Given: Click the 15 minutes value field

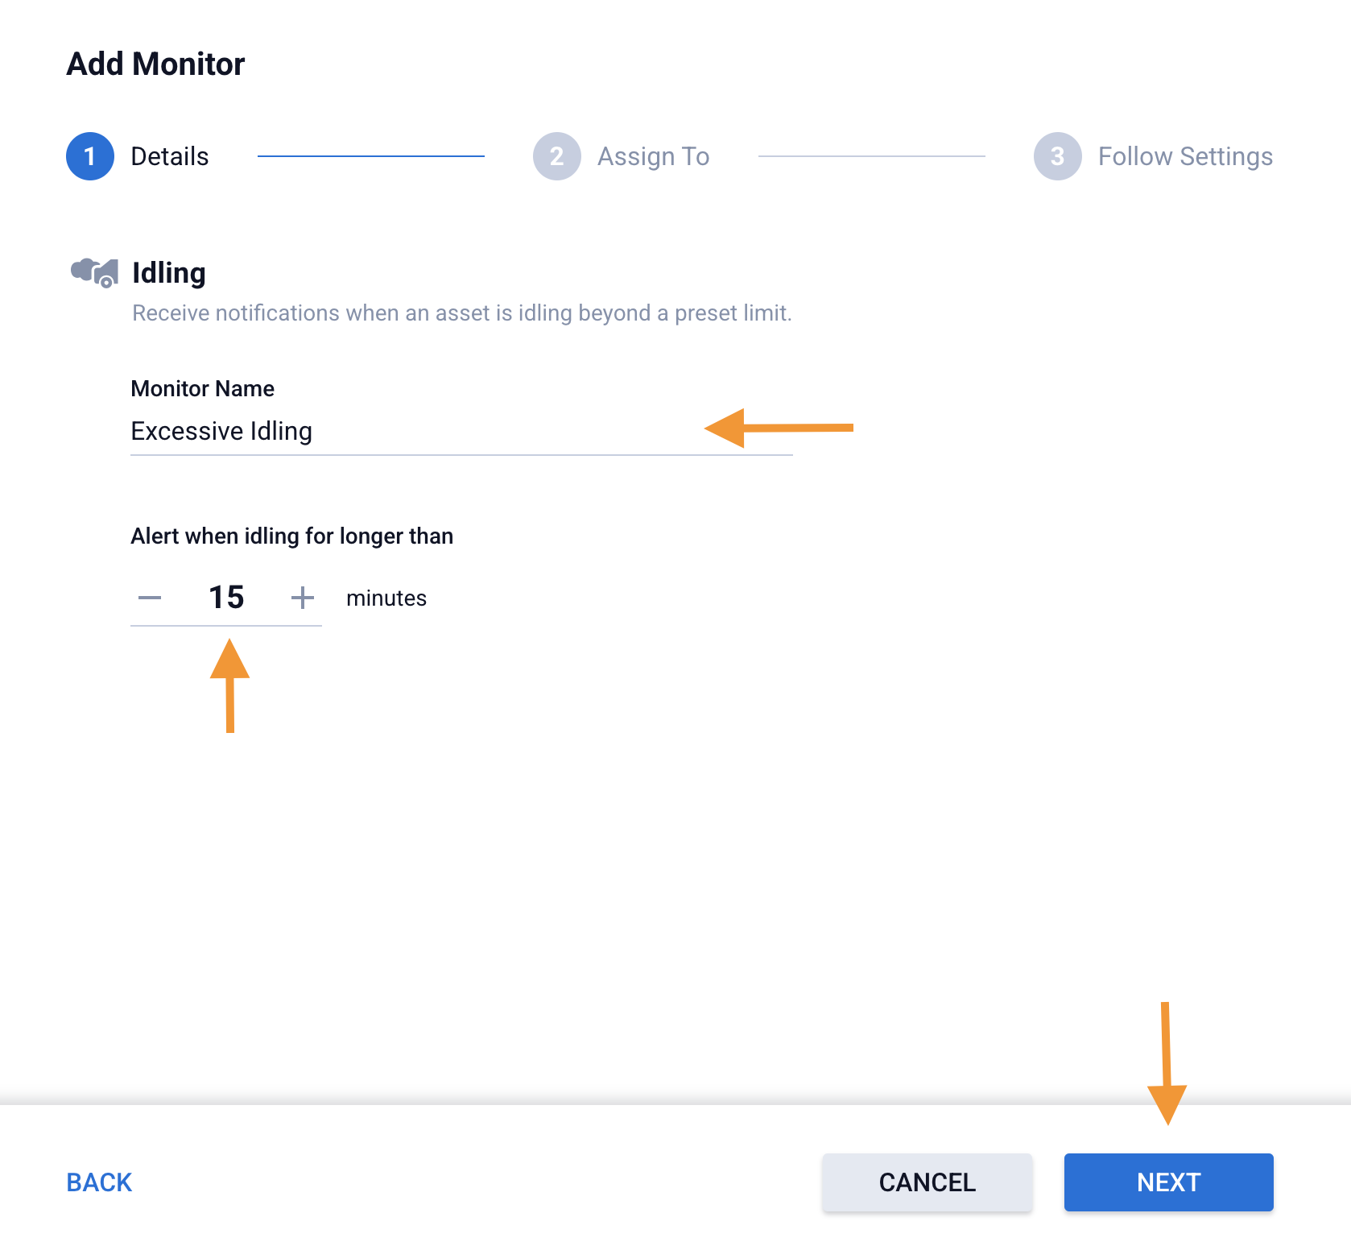Looking at the screenshot, I should (x=226, y=598).
